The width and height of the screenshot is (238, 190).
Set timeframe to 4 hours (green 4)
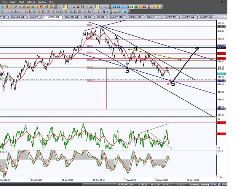136,7
